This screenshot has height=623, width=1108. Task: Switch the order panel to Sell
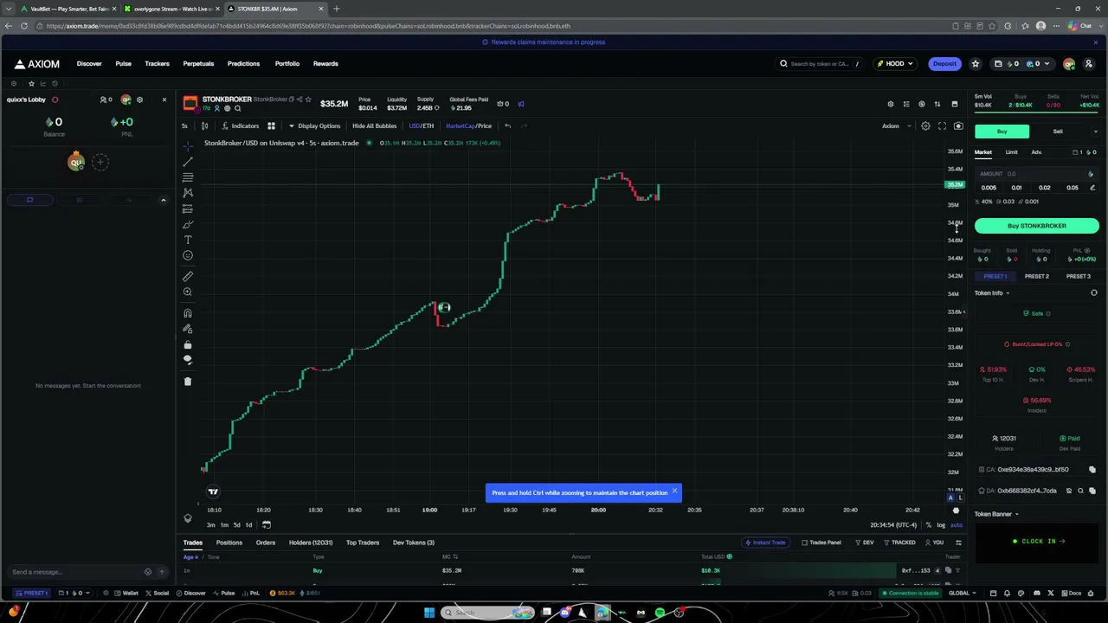pos(1058,132)
